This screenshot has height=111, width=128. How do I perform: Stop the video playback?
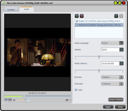click(10, 100)
